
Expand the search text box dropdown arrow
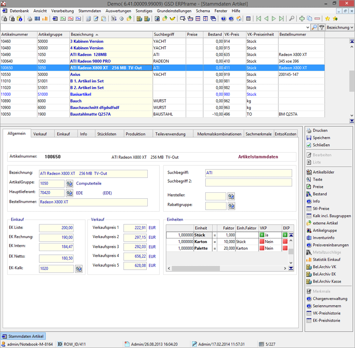pos(308,27)
